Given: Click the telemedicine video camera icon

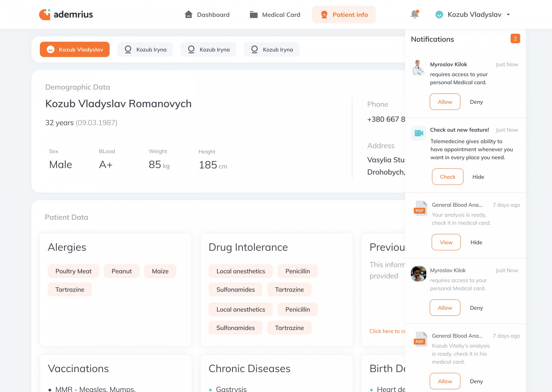Looking at the screenshot, I should tap(419, 133).
